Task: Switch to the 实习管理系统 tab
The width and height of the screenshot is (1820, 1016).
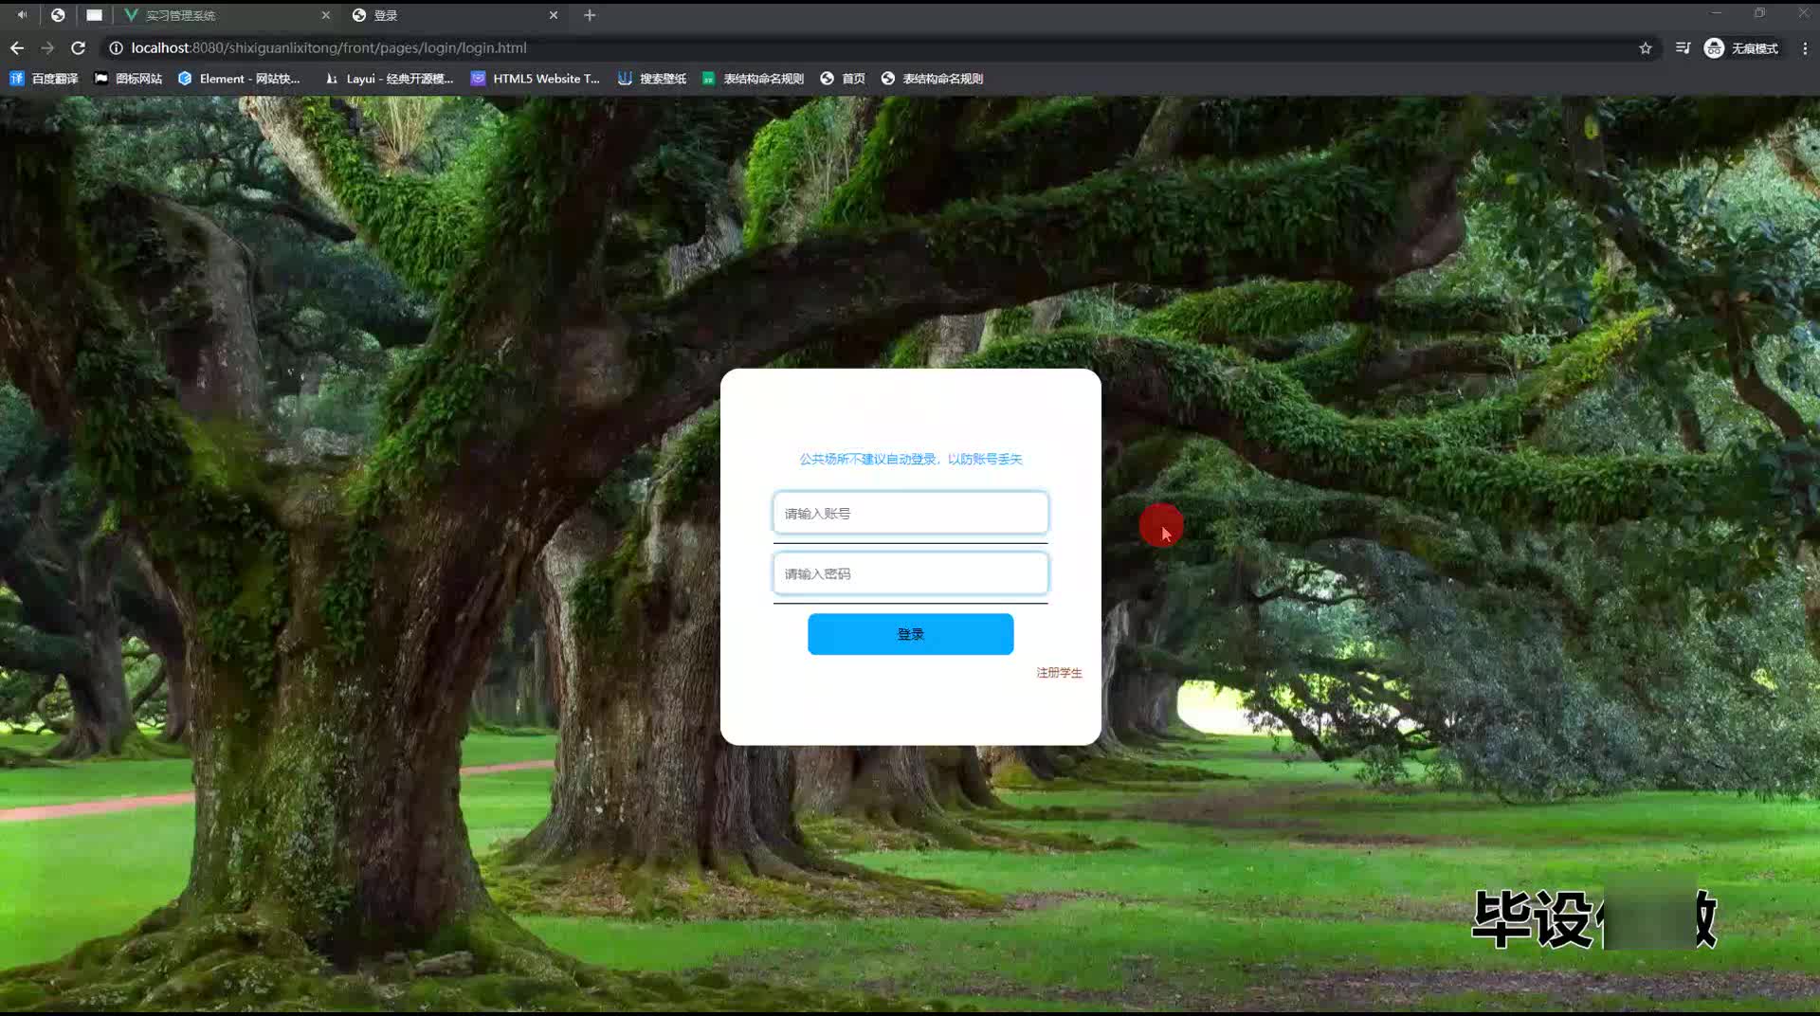Action: click(x=218, y=15)
